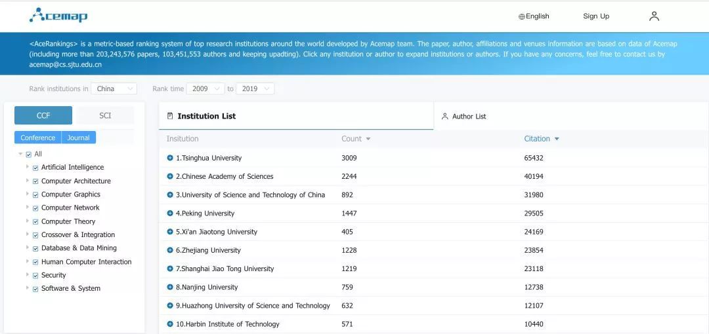Click the Sign Up link

pos(596,16)
